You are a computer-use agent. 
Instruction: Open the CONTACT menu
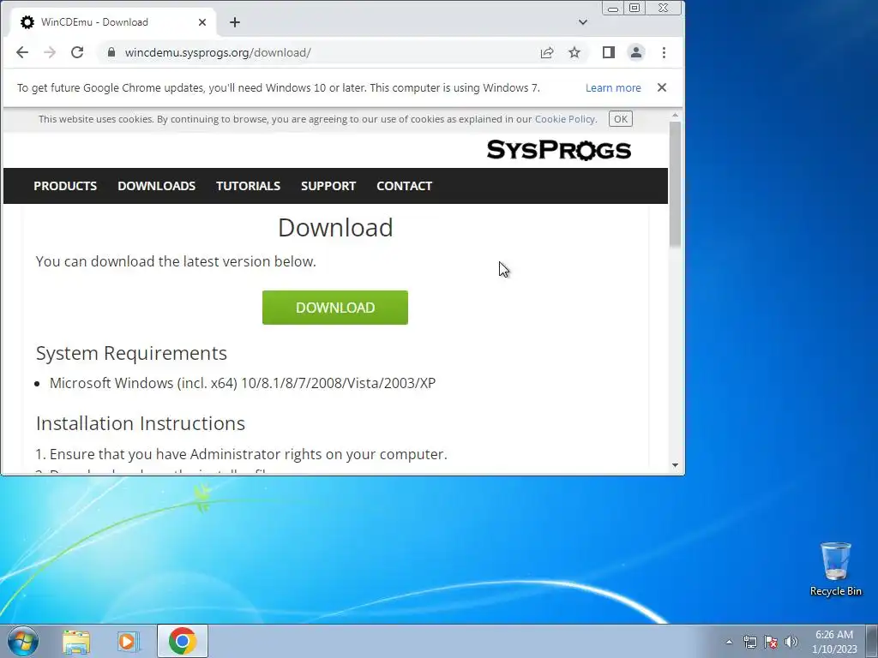[405, 186]
